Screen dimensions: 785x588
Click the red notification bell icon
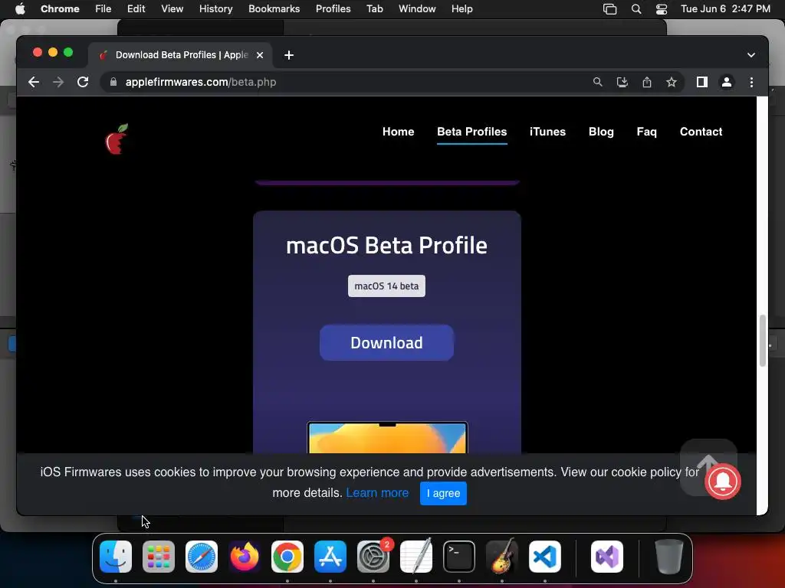(722, 481)
